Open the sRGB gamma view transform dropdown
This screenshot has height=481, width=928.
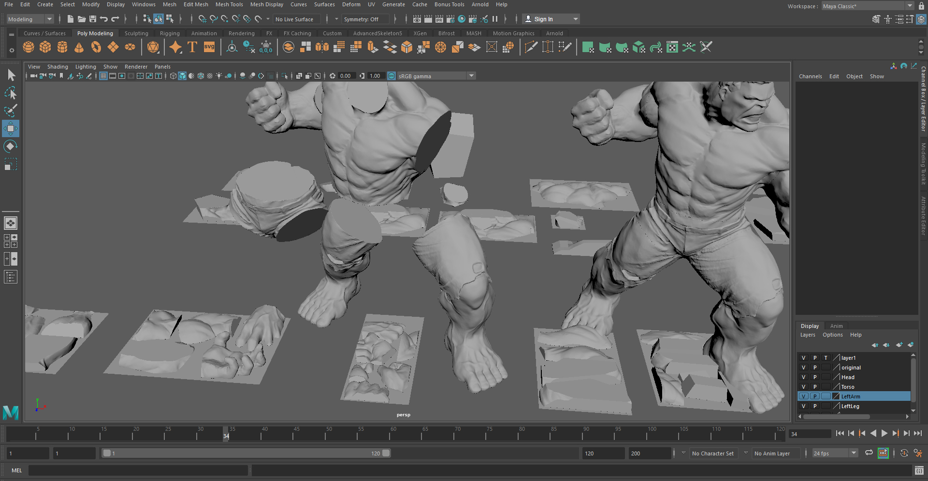[437, 76]
